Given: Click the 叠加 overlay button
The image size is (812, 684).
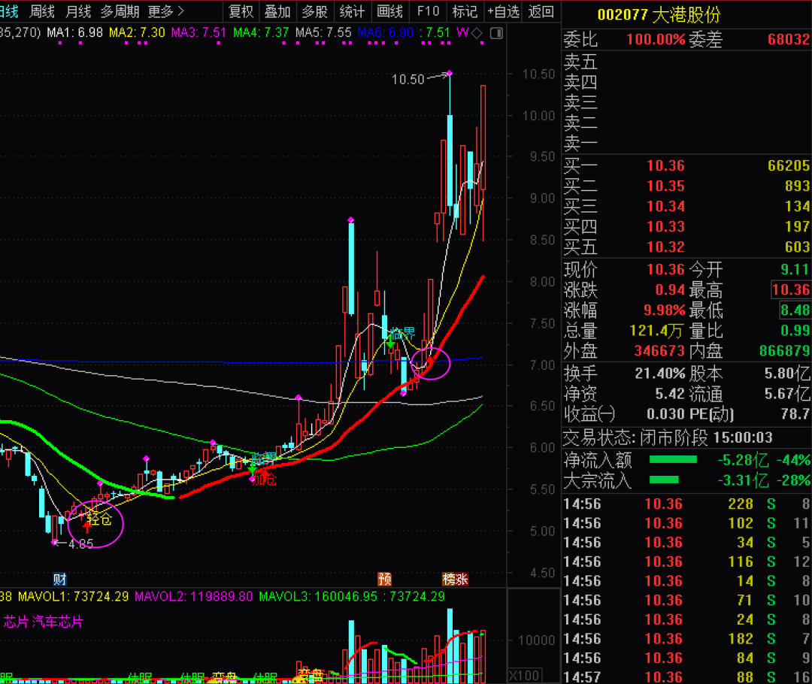Looking at the screenshot, I should [x=277, y=11].
